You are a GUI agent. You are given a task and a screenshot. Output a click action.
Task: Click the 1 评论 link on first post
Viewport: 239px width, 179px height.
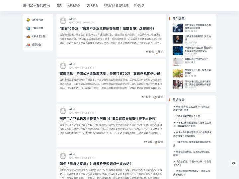click(159, 52)
